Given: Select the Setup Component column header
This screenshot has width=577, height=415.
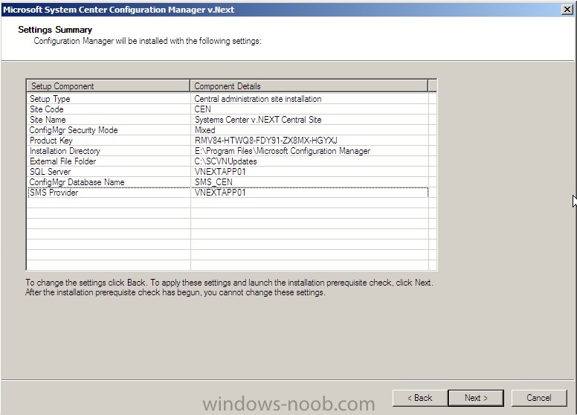Looking at the screenshot, I should [109, 86].
